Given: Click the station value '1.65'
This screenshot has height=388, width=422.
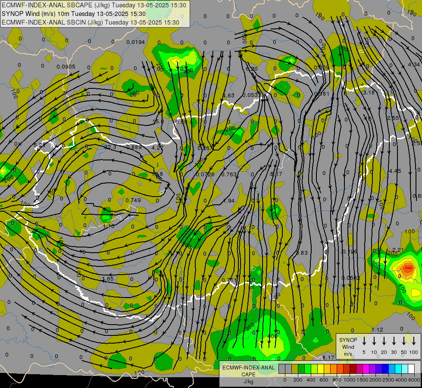Looking at the screenshot, I should [108, 278].
